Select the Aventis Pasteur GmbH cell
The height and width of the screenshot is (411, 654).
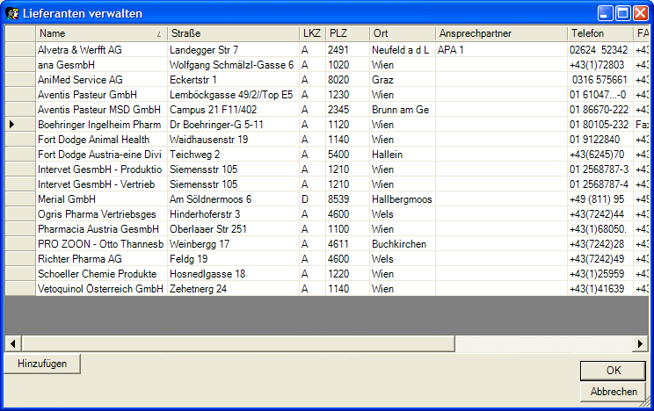pos(101,95)
